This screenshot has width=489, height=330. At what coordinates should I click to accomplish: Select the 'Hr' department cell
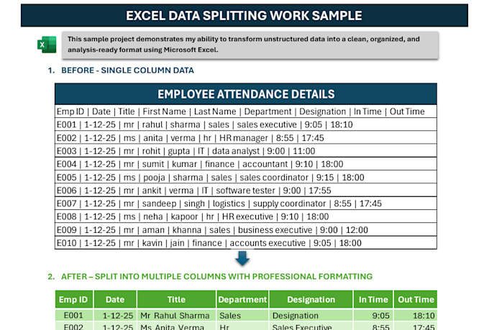[242, 326]
